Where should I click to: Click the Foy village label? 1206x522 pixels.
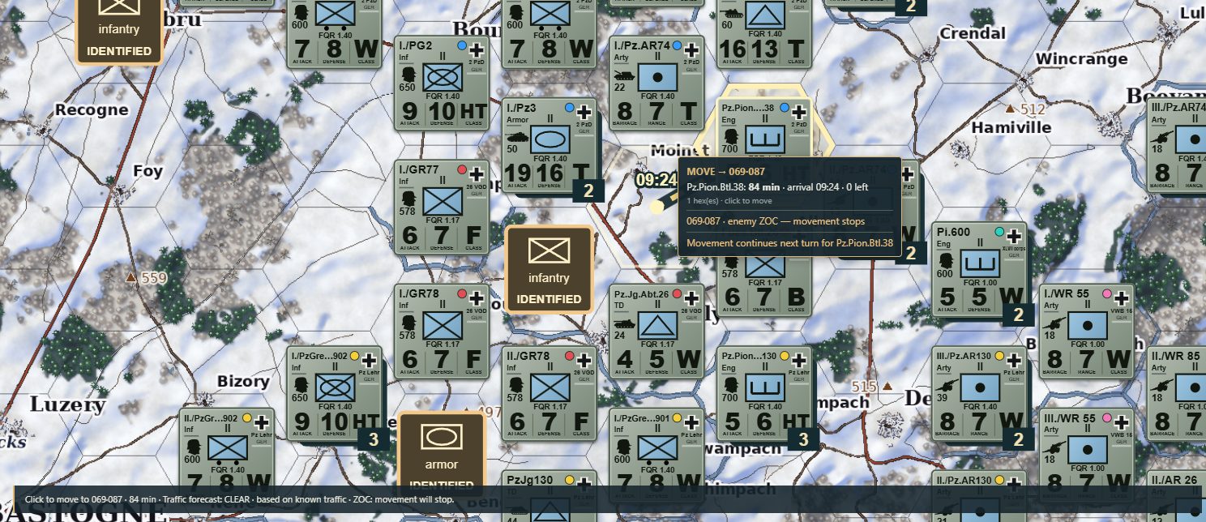coord(148,171)
